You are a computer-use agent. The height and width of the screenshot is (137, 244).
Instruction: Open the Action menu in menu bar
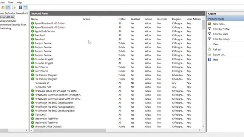point(3,3)
